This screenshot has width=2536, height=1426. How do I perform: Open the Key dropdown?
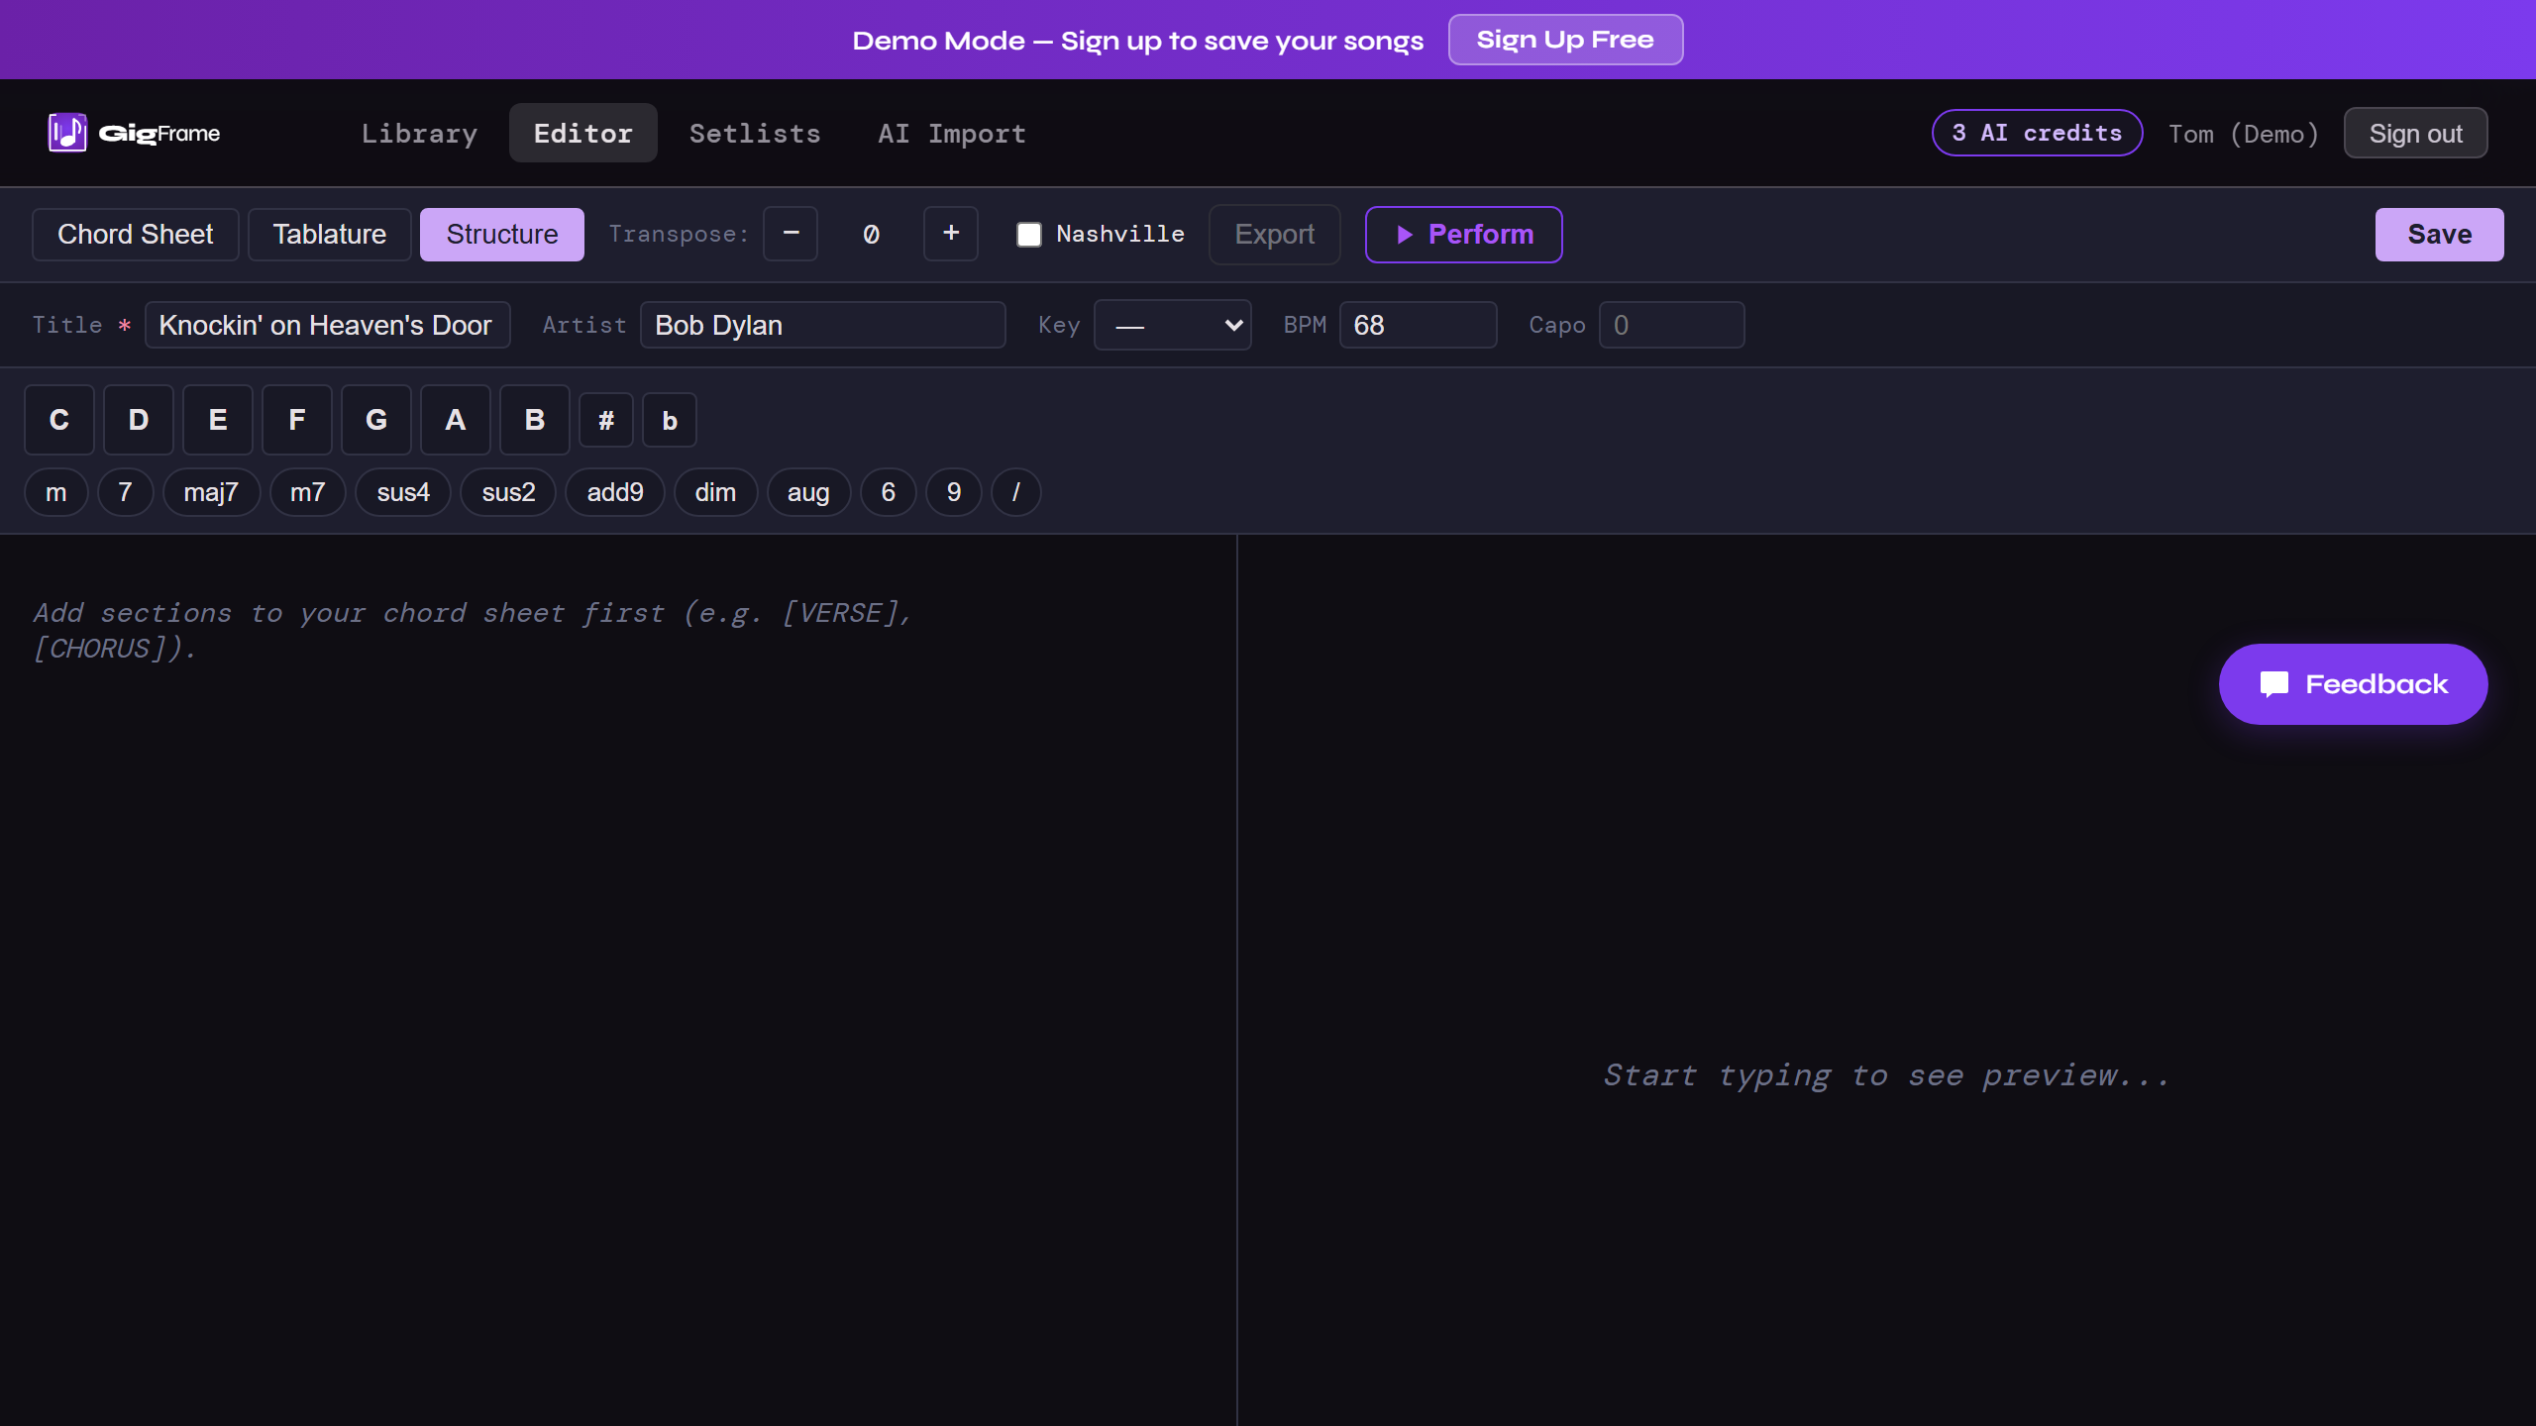[x=1172, y=325]
